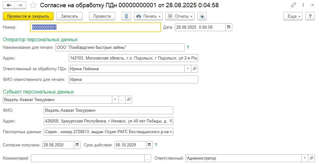The height and width of the screenshot is (164, 319).
Task: Add document to favorites with star icon
Action: pos(33,5)
